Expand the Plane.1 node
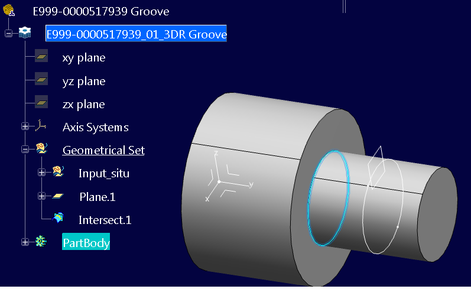Viewport: 471px width, 289px height. [42, 196]
